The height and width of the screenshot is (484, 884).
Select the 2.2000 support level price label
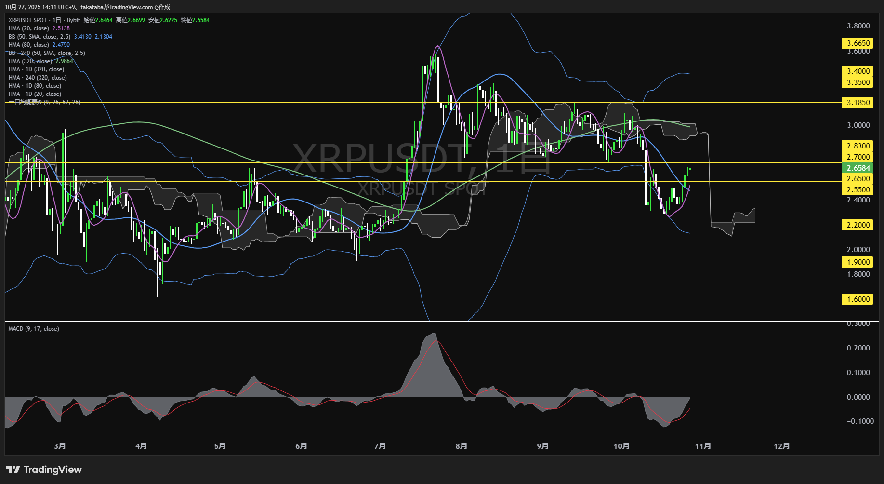[858, 225]
